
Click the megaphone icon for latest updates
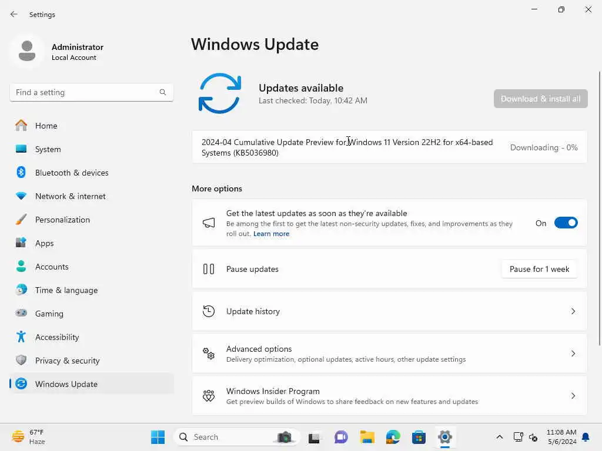pos(209,223)
